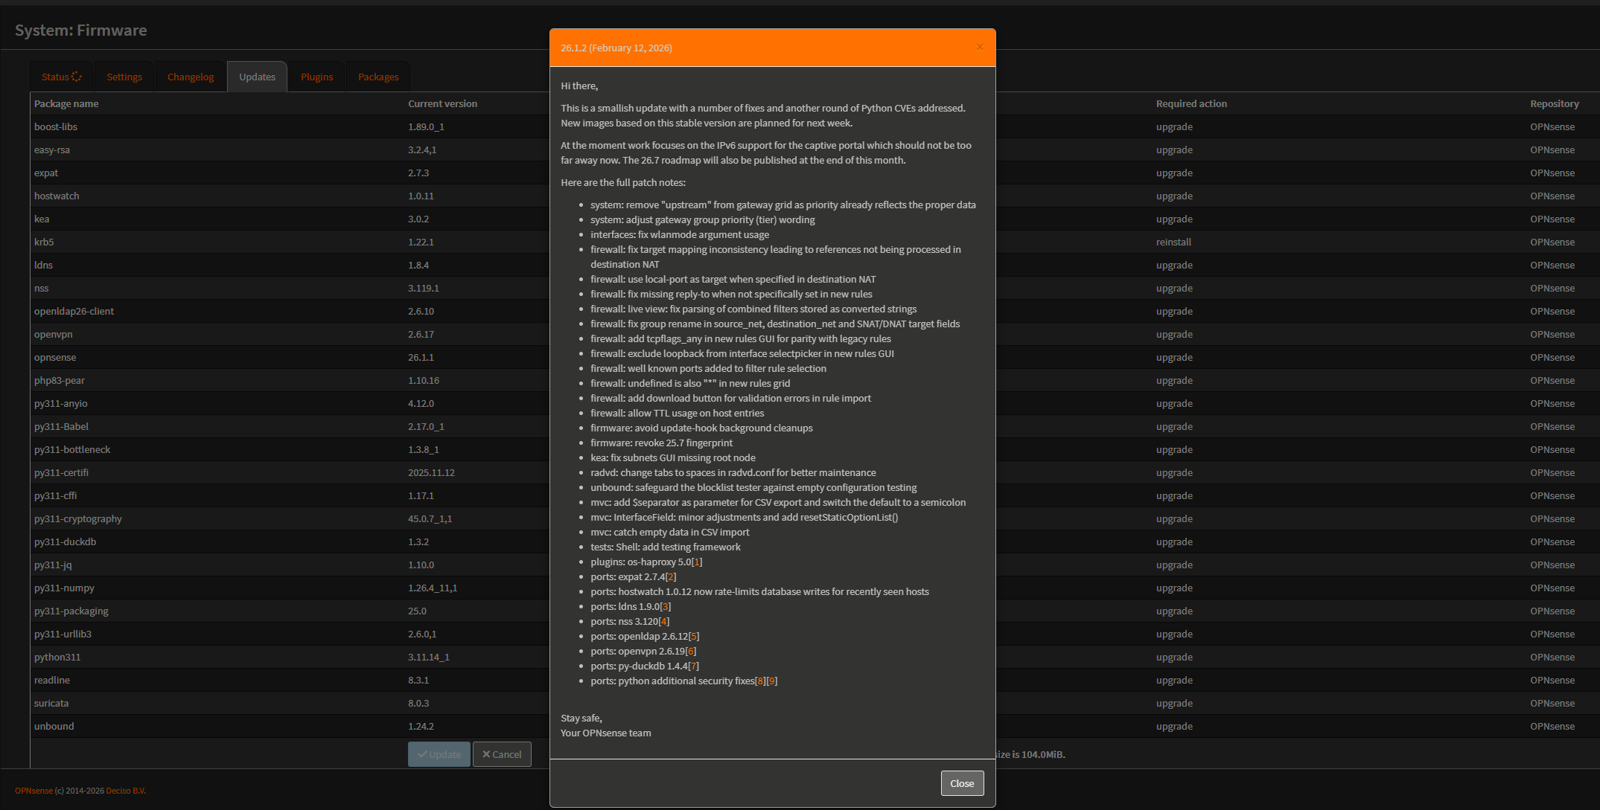Click the Repository column header
Image resolution: width=1600 pixels, height=810 pixels.
(1555, 103)
